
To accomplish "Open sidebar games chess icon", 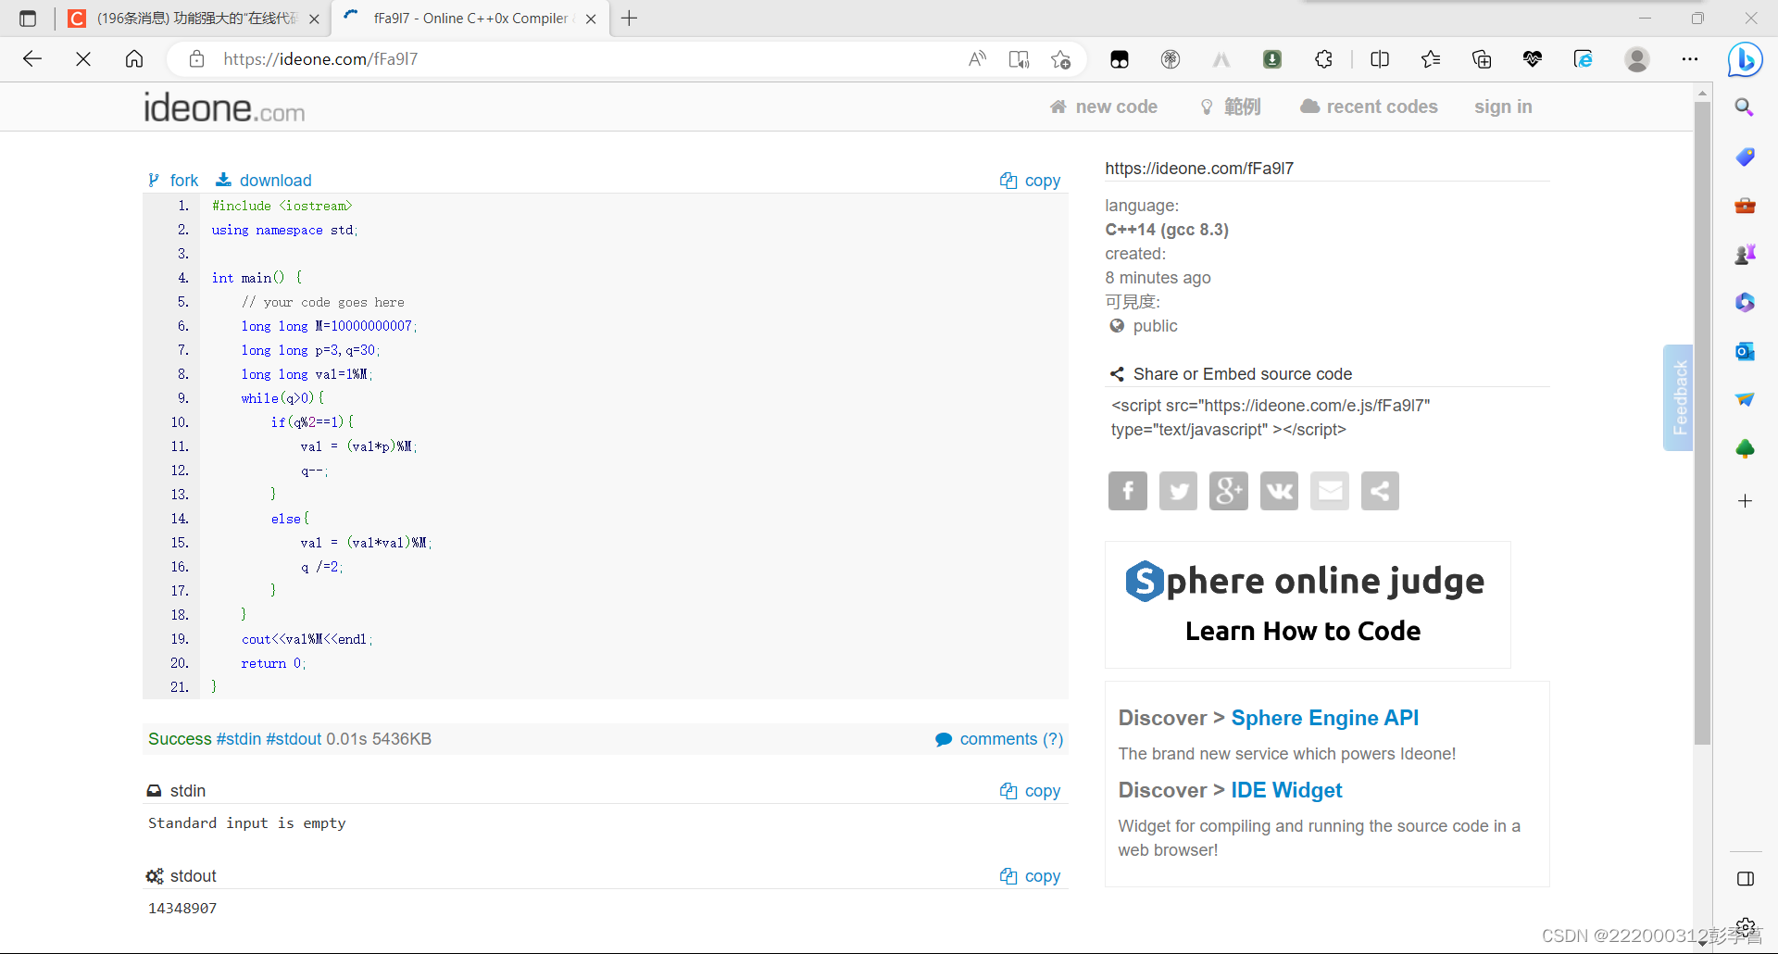I will click(1745, 254).
